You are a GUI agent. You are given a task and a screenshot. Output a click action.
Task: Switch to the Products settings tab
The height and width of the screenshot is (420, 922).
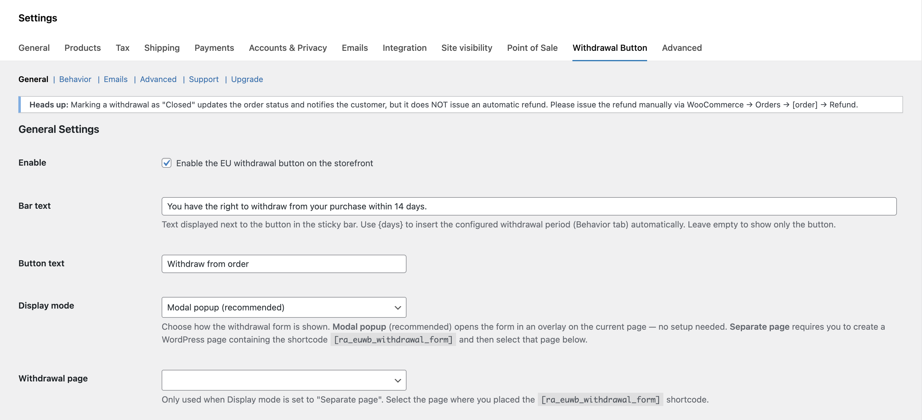pyautogui.click(x=83, y=48)
